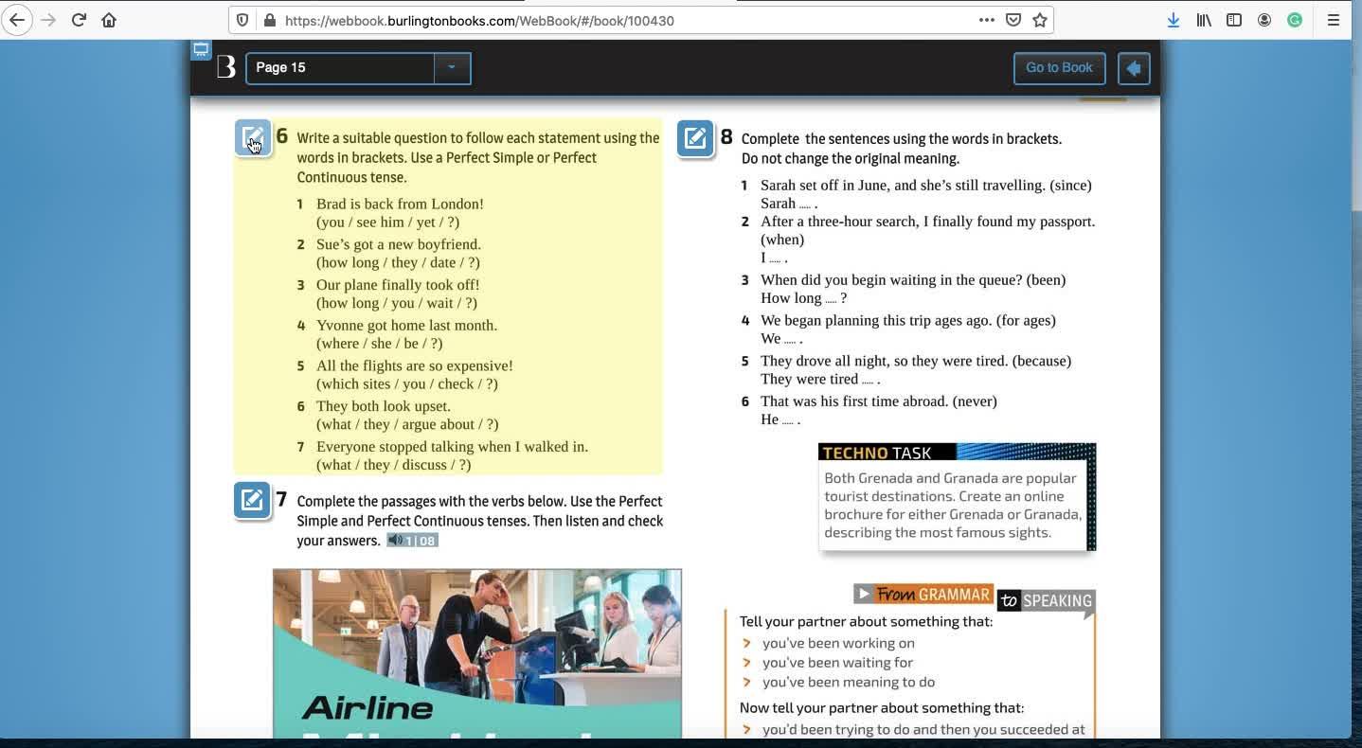This screenshot has width=1362, height=748.
Task: Click the whiteboard screen icon above logo
Action: [x=201, y=50]
